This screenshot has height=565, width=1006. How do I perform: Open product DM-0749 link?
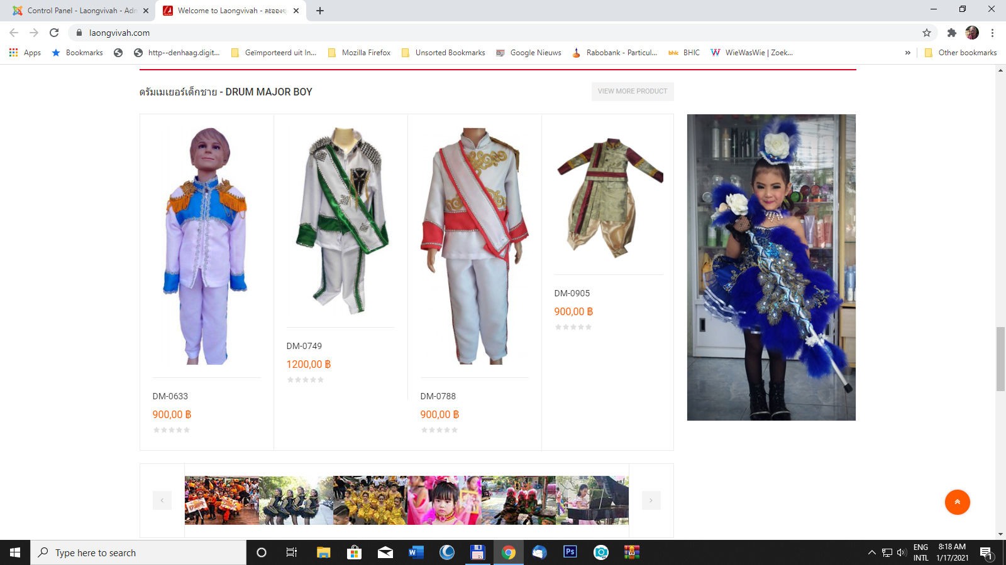[304, 346]
